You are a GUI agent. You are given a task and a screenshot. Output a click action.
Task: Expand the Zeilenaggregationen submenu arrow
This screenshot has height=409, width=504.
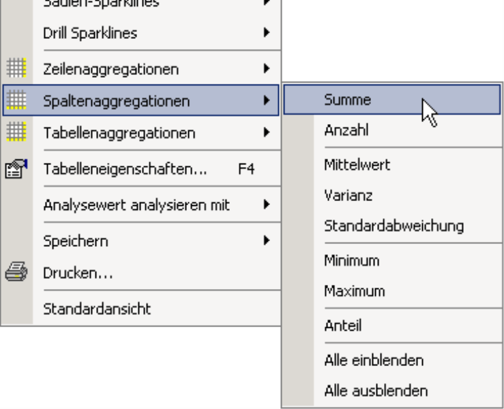tap(266, 68)
